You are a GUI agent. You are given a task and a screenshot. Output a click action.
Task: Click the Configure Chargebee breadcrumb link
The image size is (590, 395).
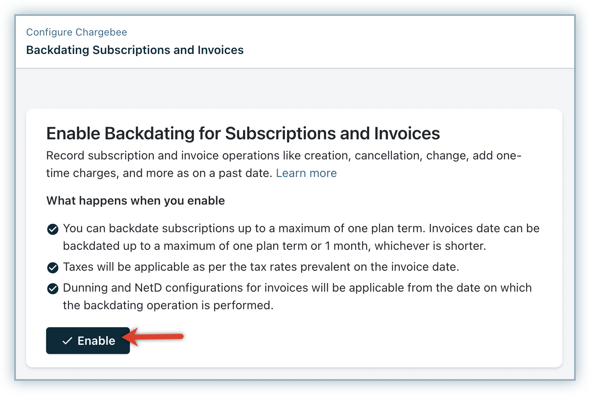(x=76, y=32)
